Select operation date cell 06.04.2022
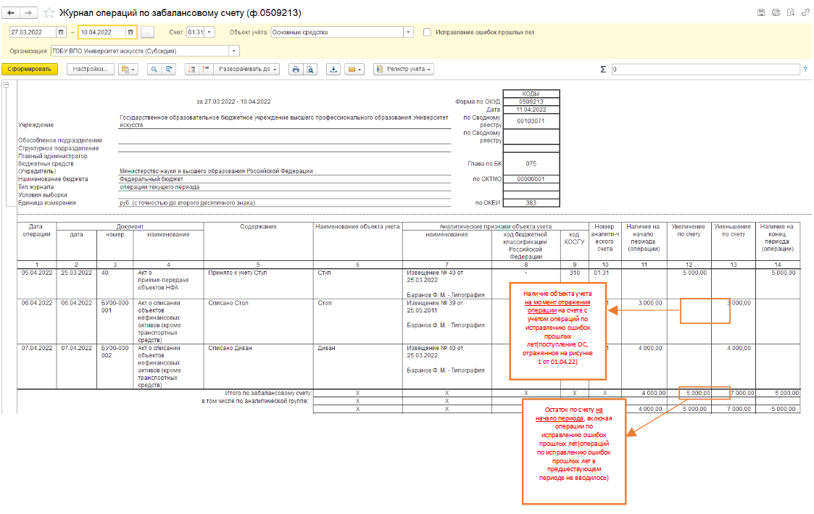Screen dimensions: 814x514 (x=37, y=321)
